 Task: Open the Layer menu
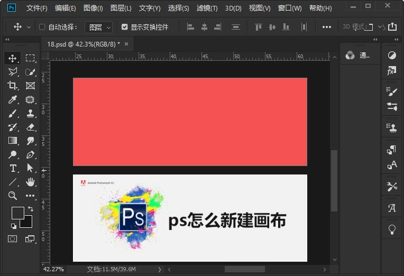121,8
